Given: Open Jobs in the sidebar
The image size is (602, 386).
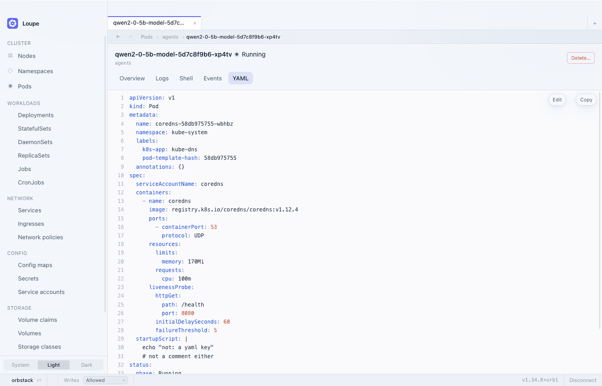Looking at the screenshot, I should (25, 169).
